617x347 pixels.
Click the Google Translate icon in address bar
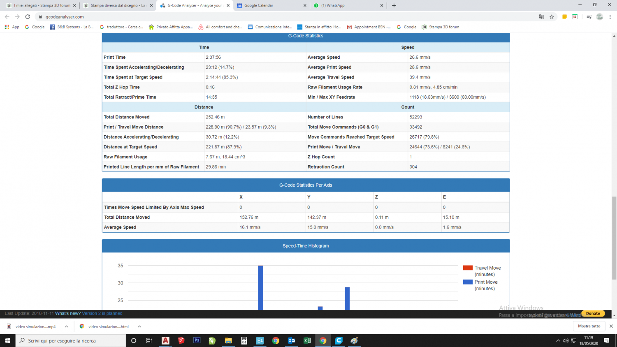click(541, 17)
